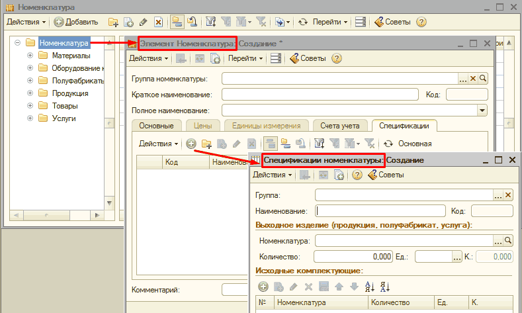Click into Краткое наименование input field
The height and width of the screenshot is (313, 522).
point(320,95)
